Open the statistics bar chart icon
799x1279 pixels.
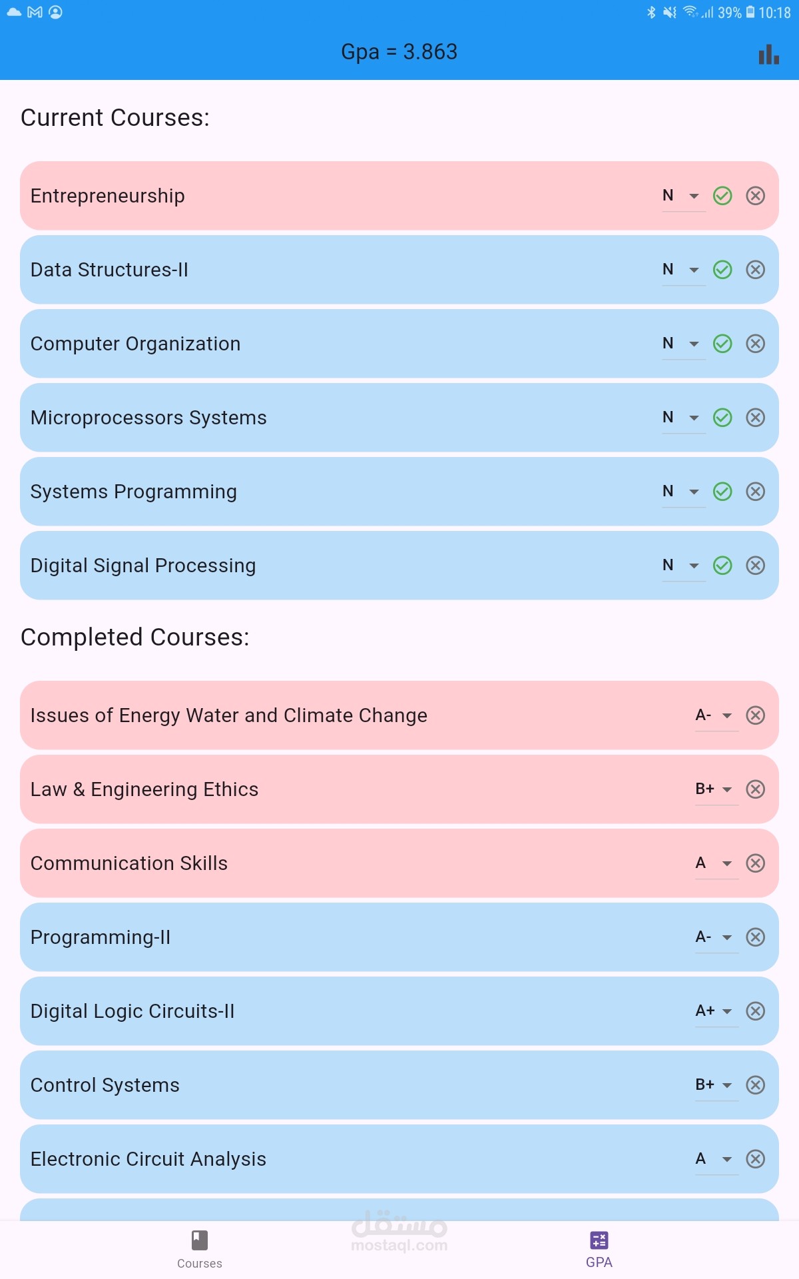[x=768, y=55]
